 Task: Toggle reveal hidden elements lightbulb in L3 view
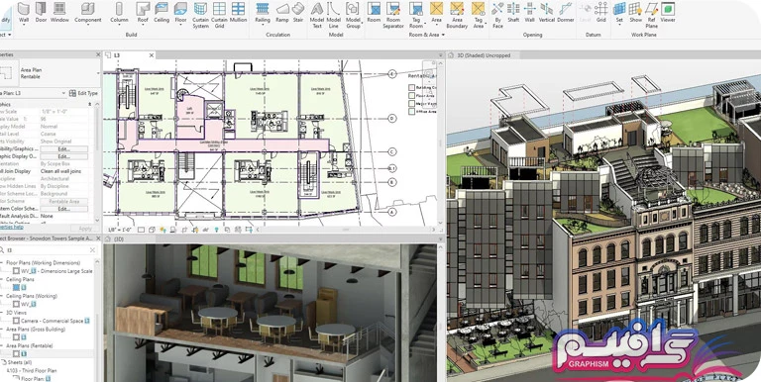[x=216, y=230]
